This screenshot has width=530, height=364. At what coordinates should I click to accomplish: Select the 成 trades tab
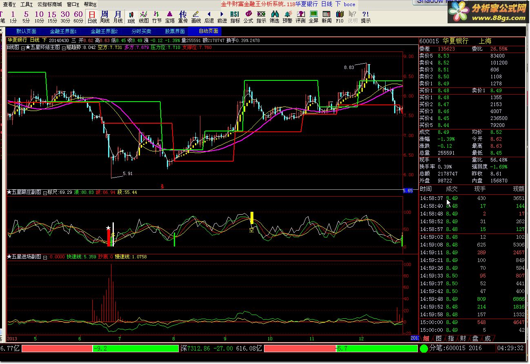pos(487,338)
